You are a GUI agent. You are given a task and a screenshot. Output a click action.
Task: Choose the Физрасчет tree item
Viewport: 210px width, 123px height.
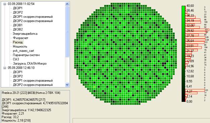tap(20, 38)
